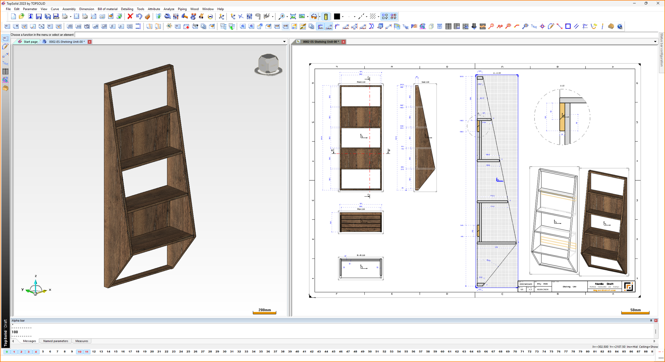Viewport: 665px width, 362px height.
Task: Undo the last action with the curved arrow
Action: click(x=139, y=16)
